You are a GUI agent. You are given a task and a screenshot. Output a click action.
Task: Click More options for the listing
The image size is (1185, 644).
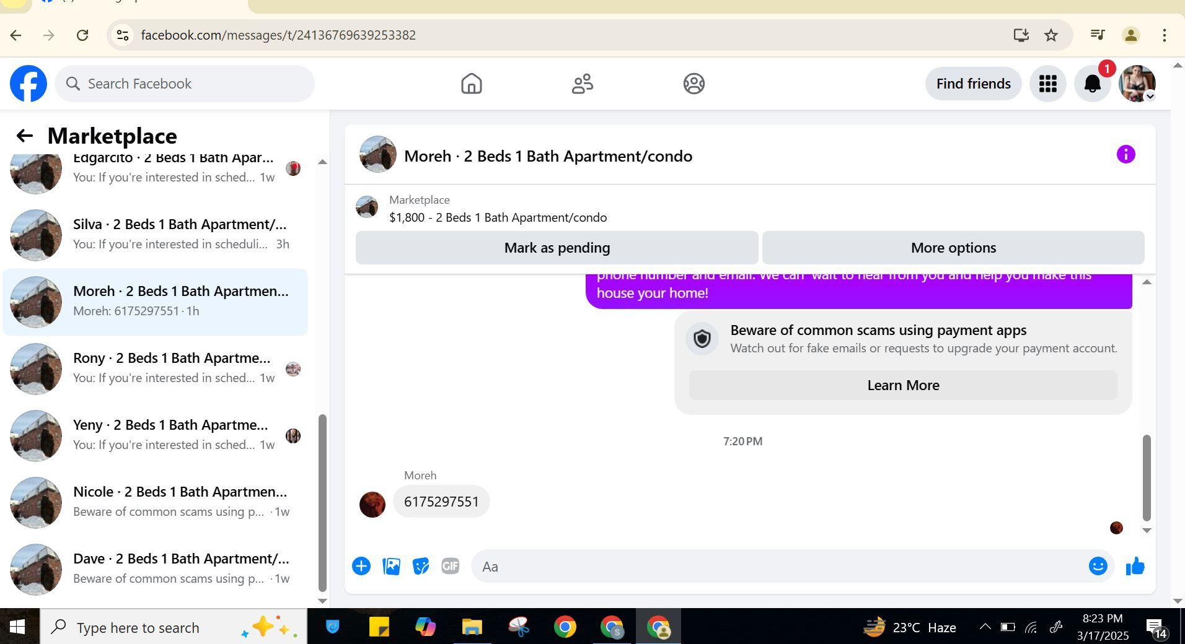953,248
